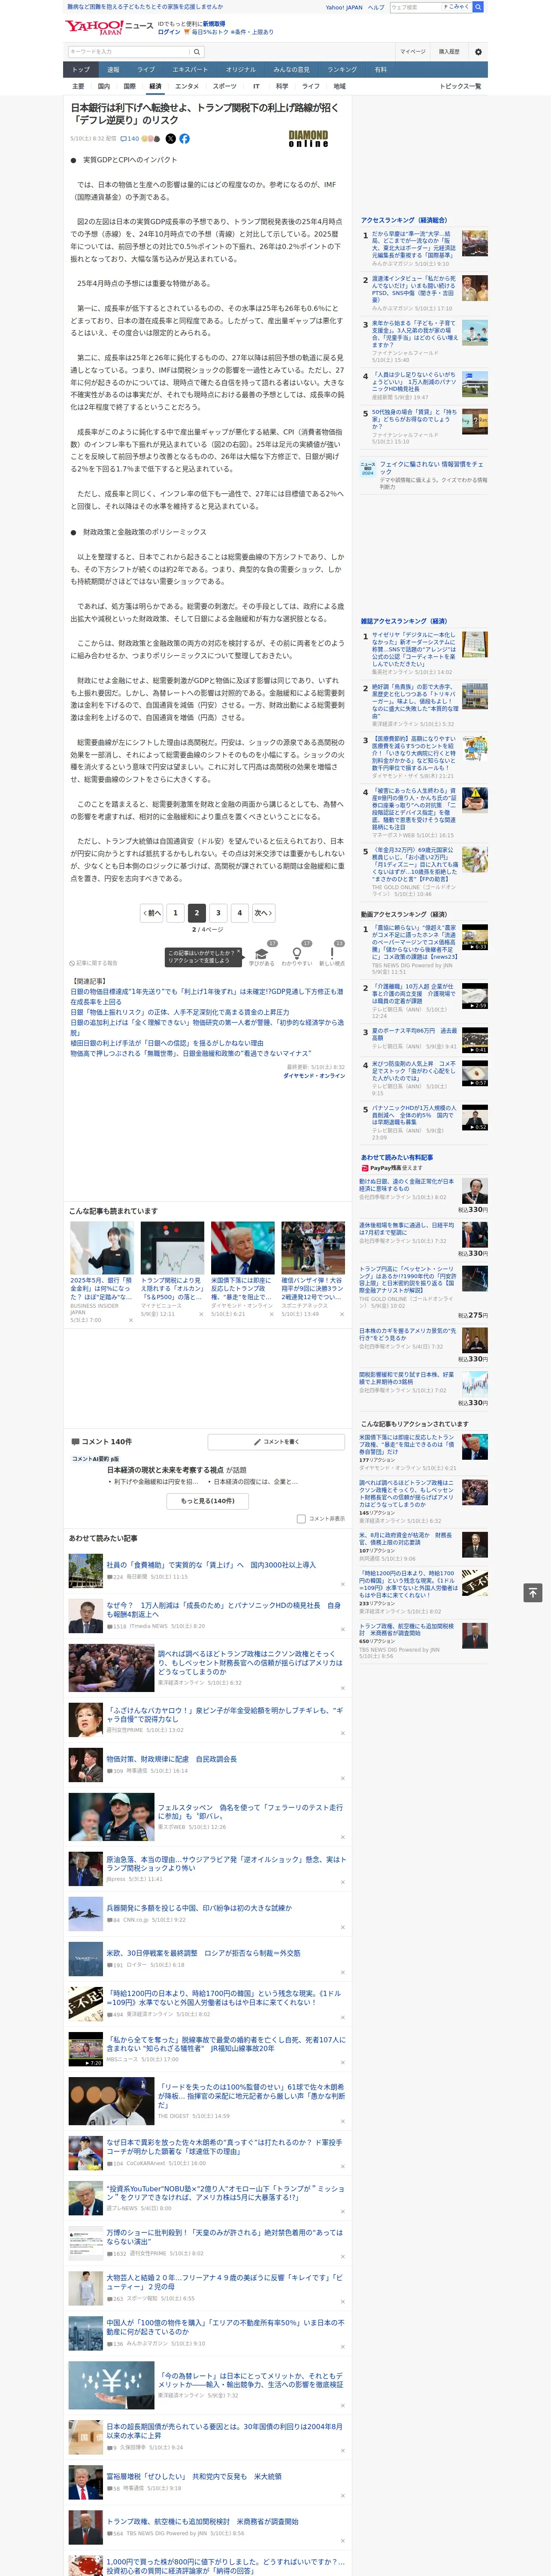Toggle the コメント非表示 checkbox
This screenshot has width=551, height=2576.
click(x=301, y=1518)
